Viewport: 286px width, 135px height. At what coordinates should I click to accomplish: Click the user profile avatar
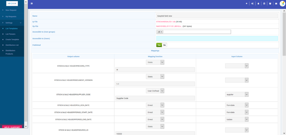(x=282, y=3)
